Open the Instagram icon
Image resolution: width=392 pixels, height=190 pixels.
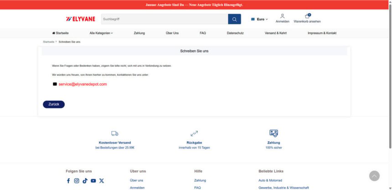tap(77, 181)
